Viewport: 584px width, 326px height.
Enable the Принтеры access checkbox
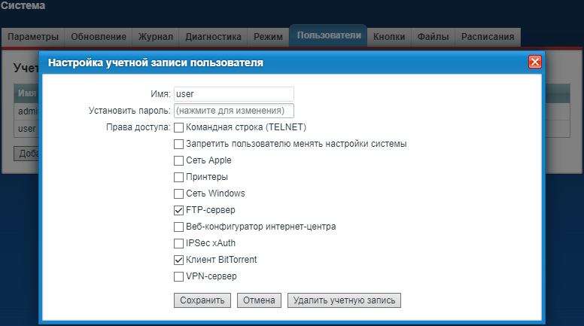coord(179,177)
